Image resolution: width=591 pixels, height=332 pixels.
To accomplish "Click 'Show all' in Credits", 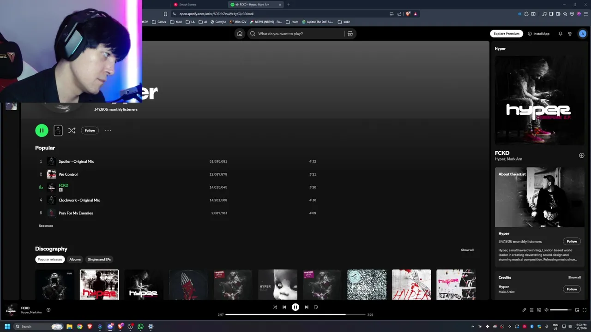I will [574, 278].
